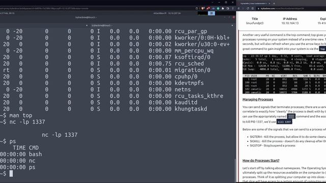Click the 'Managing Processes' heading
Screen dimensions: 326x183
tap(258, 100)
